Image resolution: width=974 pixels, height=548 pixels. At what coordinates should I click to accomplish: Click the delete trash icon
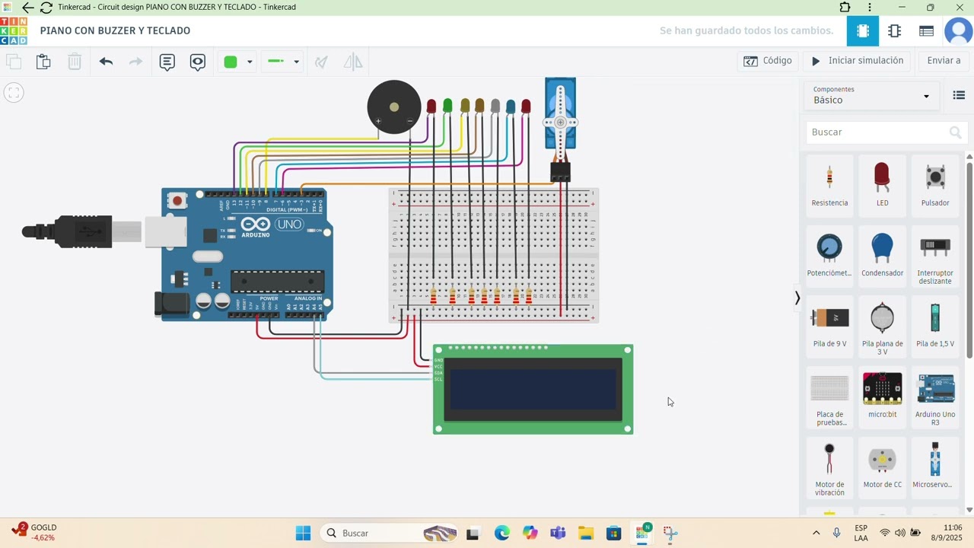75,62
